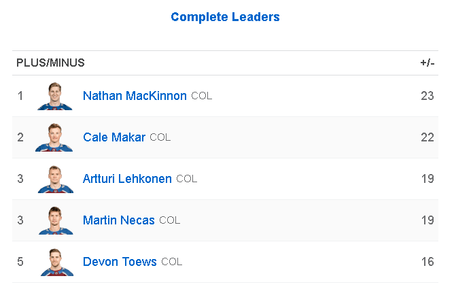The image size is (454, 289).
Task: Click Devon Toews's headshot photo
Action: coord(55,262)
